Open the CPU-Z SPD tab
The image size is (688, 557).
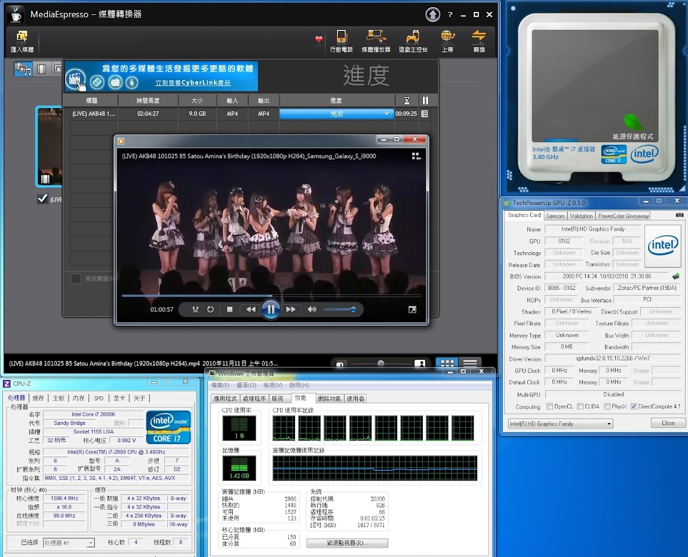tap(99, 398)
